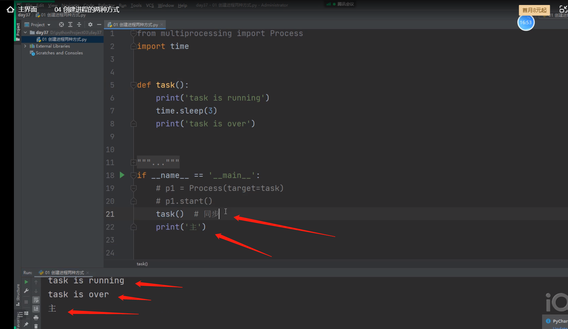Screen dimensions: 568x329
Task: Select External Libraries in the Project tree
Action: tap(50, 46)
